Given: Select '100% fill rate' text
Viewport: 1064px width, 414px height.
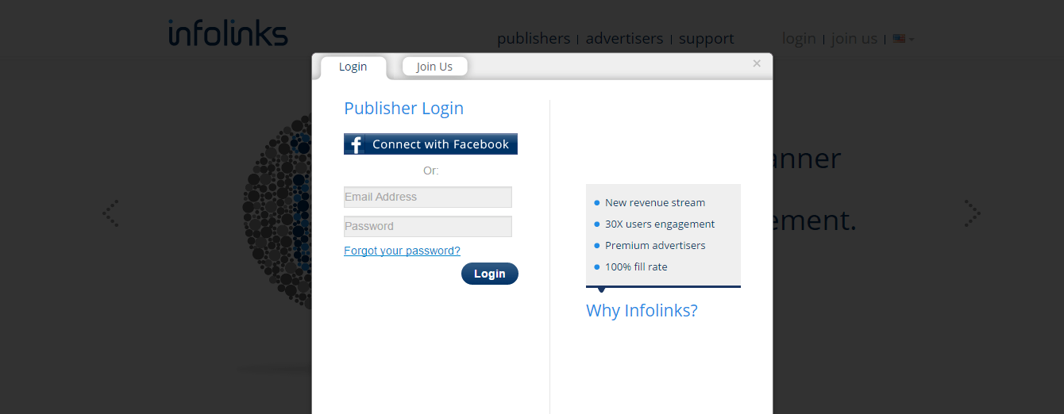Looking at the screenshot, I should click(x=636, y=266).
